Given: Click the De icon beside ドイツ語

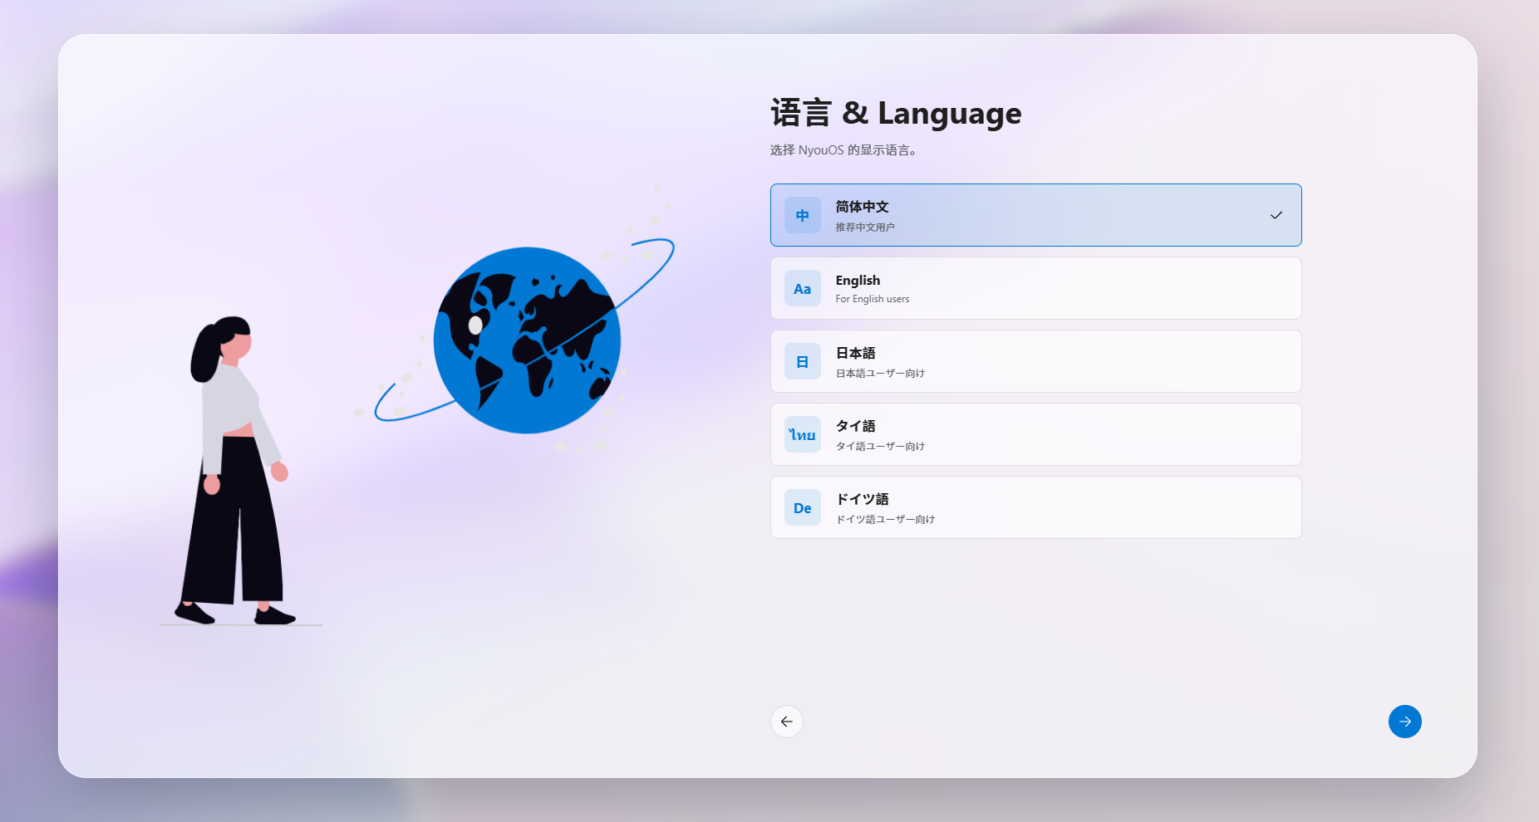Looking at the screenshot, I should point(802,507).
